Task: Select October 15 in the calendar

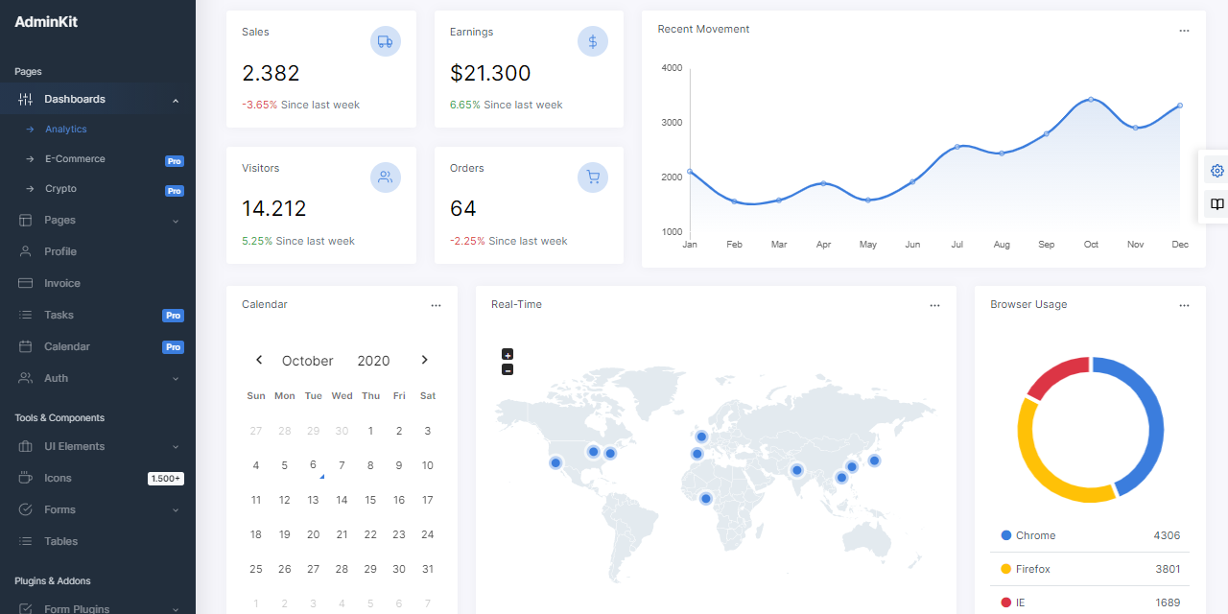Action: tap(370, 500)
